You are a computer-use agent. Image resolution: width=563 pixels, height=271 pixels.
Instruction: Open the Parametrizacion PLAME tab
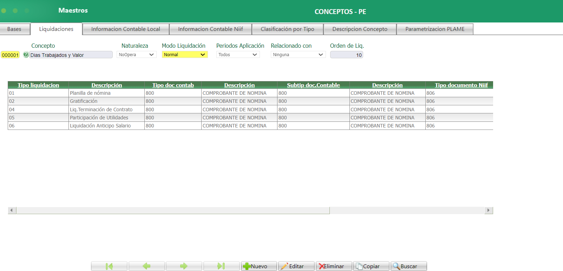click(x=435, y=29)
